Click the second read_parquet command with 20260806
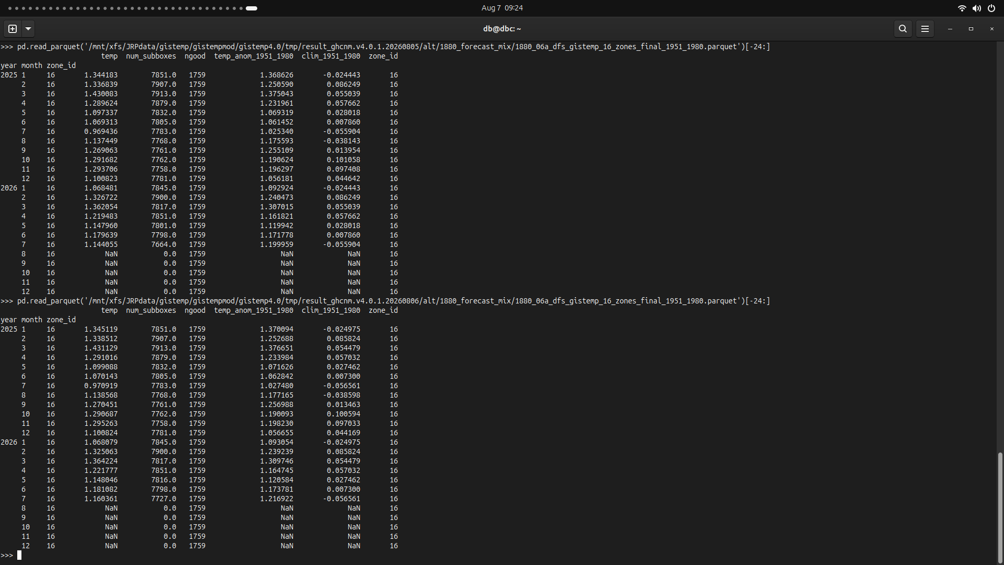 pos(393,301)
